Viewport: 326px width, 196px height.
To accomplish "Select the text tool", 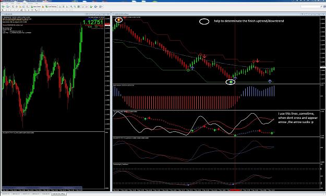I will 29,10.
